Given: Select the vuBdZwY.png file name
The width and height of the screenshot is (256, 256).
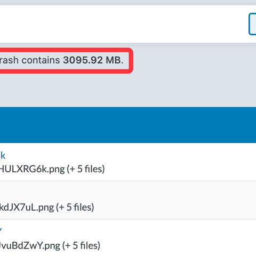Looking at the screenshot, I should (30, 245).
